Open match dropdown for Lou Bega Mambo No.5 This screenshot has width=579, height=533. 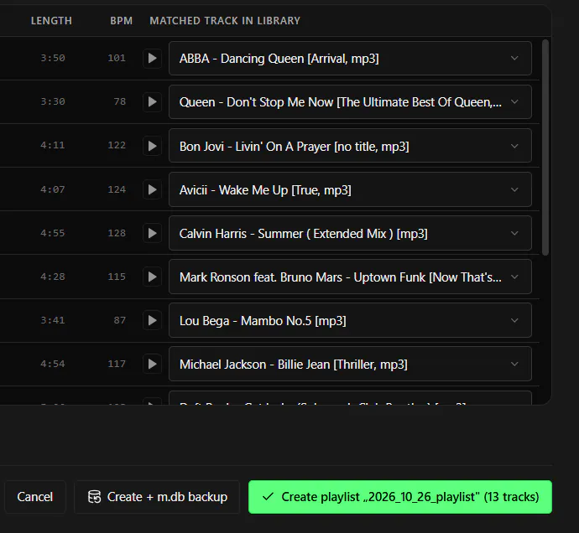(x=350, y=320)
